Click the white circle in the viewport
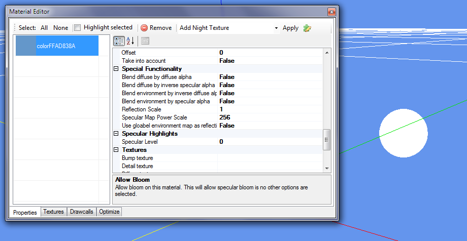467x241 pixels. pos(403,133)
